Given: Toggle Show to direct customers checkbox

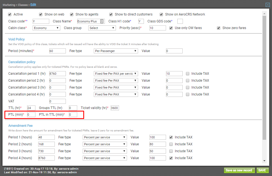Looking at the screenshot, I should pyautogui.click(x=111, y=14).
